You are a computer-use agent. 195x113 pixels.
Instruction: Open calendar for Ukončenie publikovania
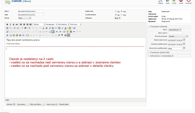coord(184,48)
